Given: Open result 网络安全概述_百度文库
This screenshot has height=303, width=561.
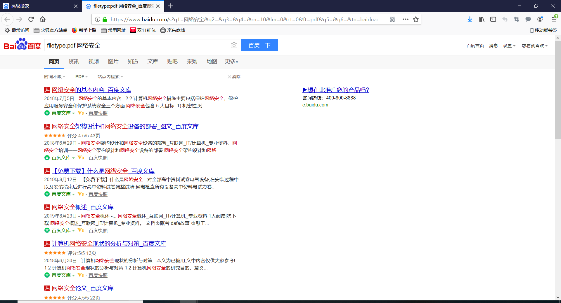Looking at the screenshot, I should pyautogui.click(x=83, y=207).
